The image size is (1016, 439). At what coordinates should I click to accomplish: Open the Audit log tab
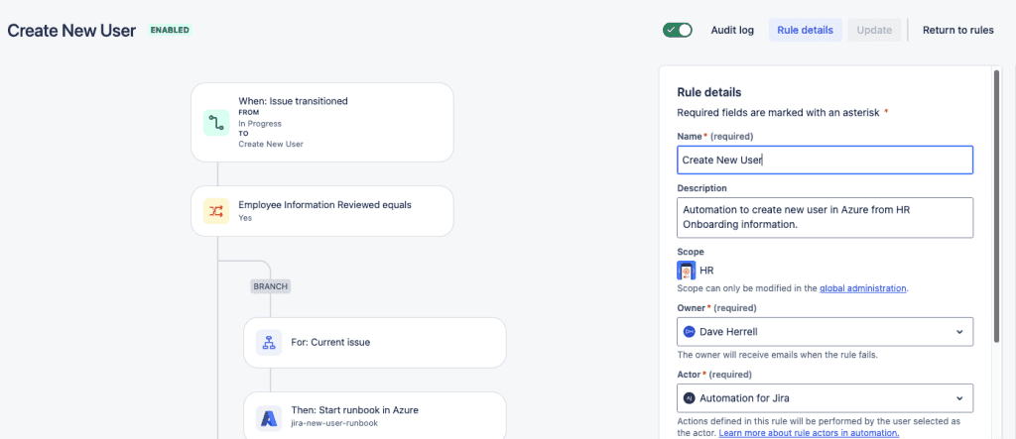(x=732, y=30)
